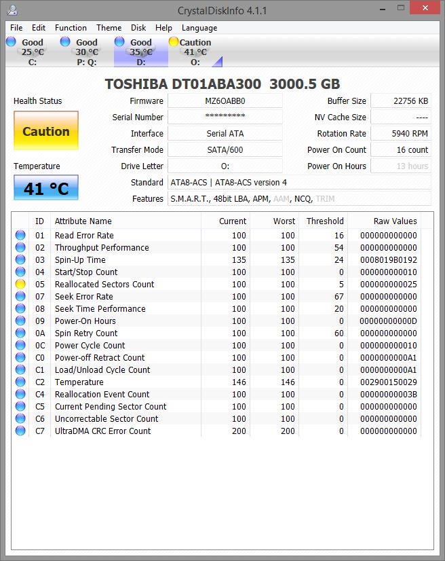Click the ID column header
This screenshot has width=445, height=561.
click(x=39, y=221)
